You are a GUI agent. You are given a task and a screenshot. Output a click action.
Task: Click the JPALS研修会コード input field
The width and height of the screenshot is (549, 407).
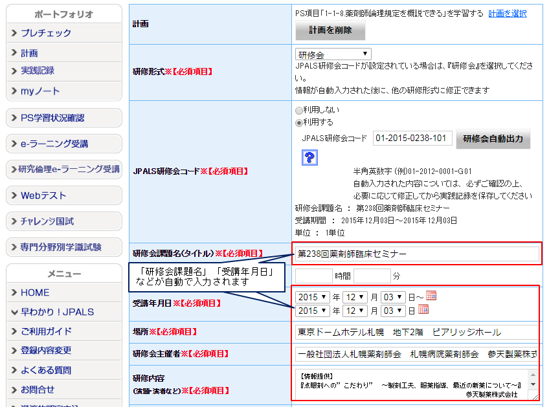pyautogui.click(x=412, y=138)
